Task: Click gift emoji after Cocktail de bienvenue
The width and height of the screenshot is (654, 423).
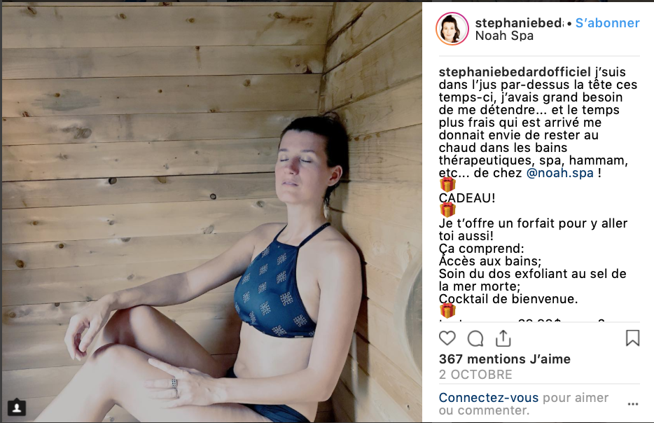Action: coord(447,310)
